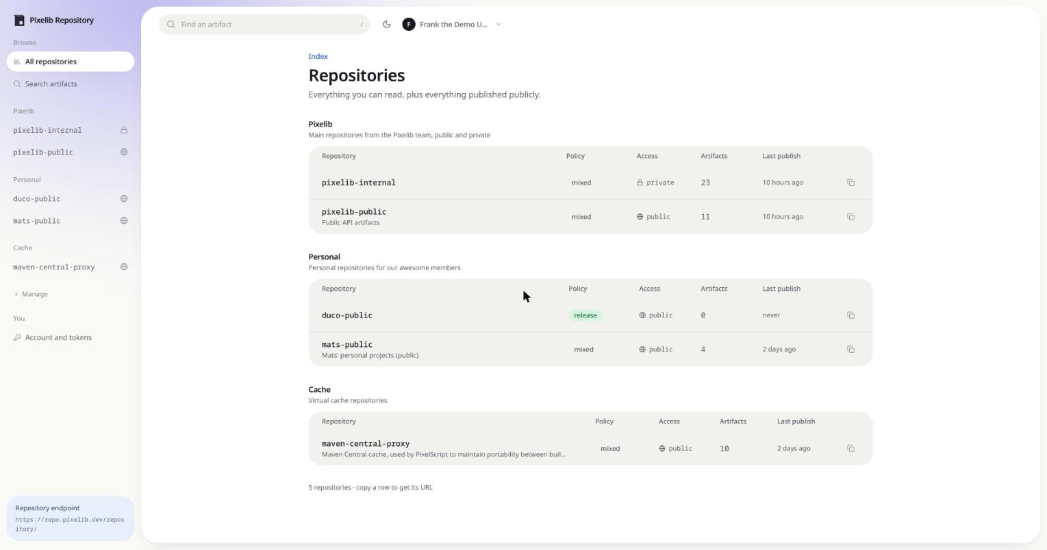Click private access label of pixelib-internal
Viewport: 1047px width, 550px height.
click(x=660, y=183)
